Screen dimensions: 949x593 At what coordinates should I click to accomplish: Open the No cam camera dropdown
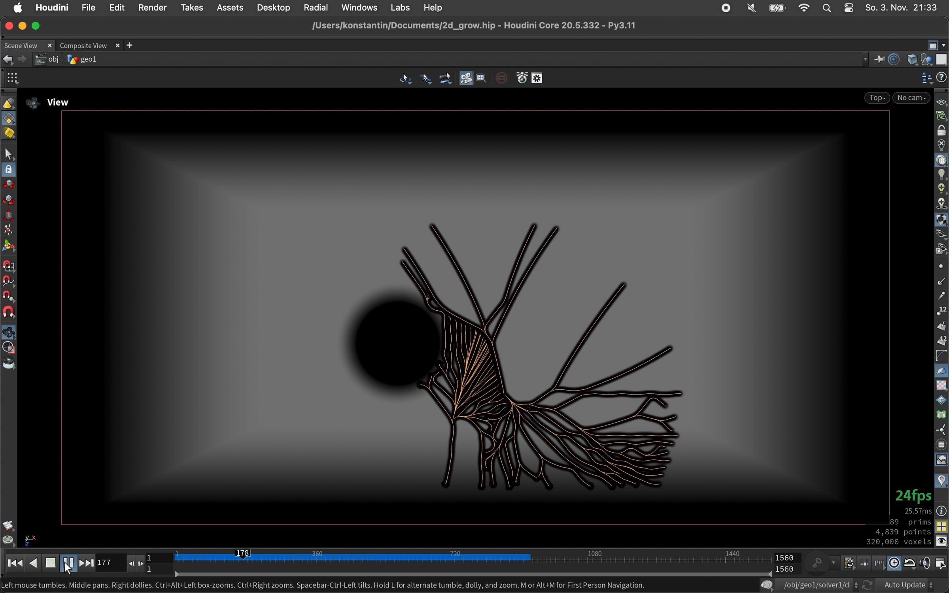[911, 98]
